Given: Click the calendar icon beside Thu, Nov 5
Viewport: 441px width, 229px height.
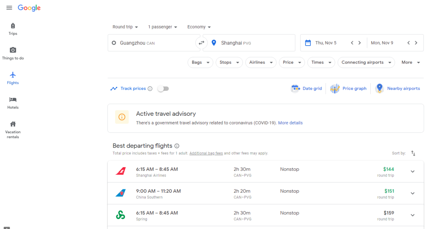Looking at the screenshot, I should click(308, 43).
